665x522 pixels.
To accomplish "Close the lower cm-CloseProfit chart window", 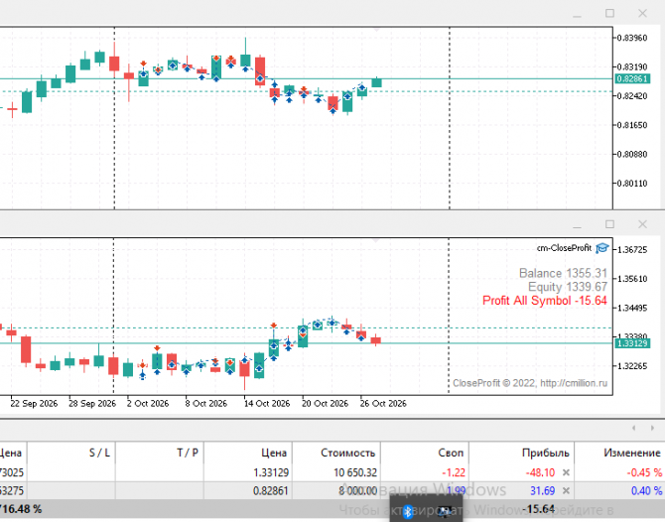I will (x=642, y=224).
